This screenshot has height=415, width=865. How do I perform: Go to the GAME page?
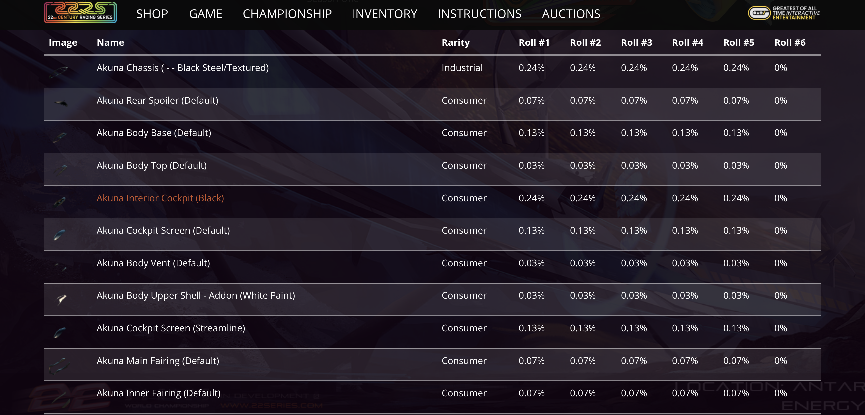pyautogui.click(x=205, y=14)
